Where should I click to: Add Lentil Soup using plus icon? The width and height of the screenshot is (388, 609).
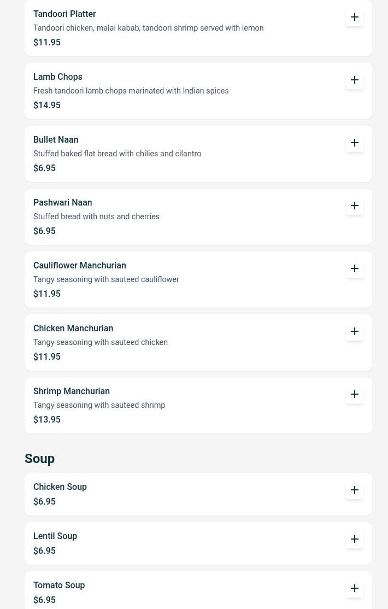coord(355,539)
